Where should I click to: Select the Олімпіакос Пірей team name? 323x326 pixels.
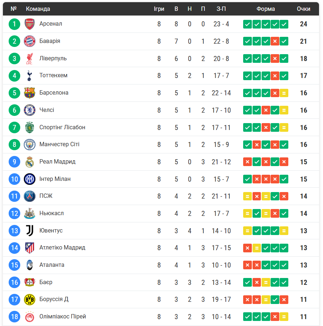pyautogui.click(x=63, y=317)
